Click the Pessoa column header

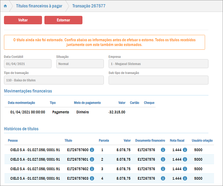(13, 141)
